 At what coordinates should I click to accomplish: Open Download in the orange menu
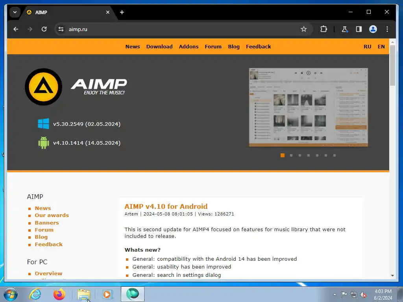[x=159, y=46]
